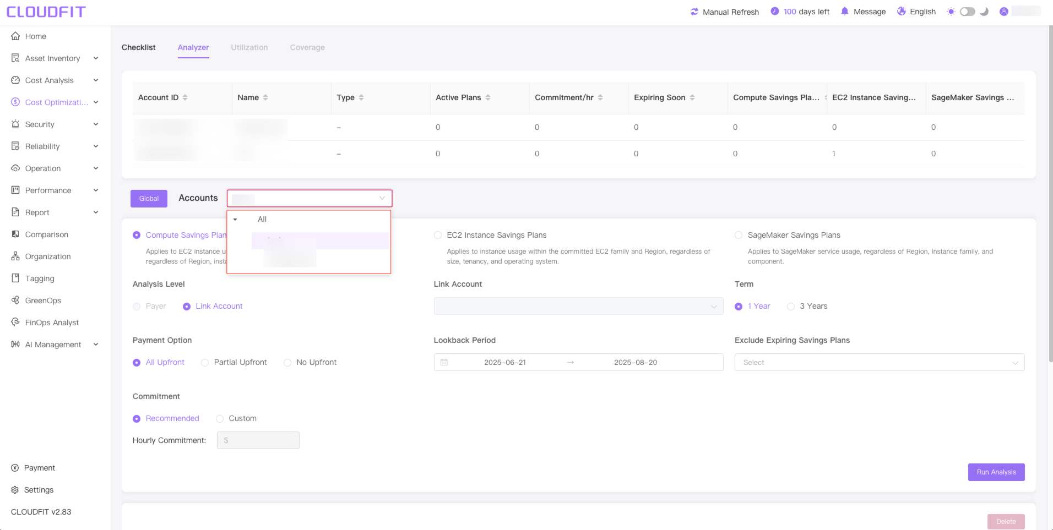Sort table by Active Plans arrows
This screenshot has height=530, width=1053.
[x=488, y=97]
